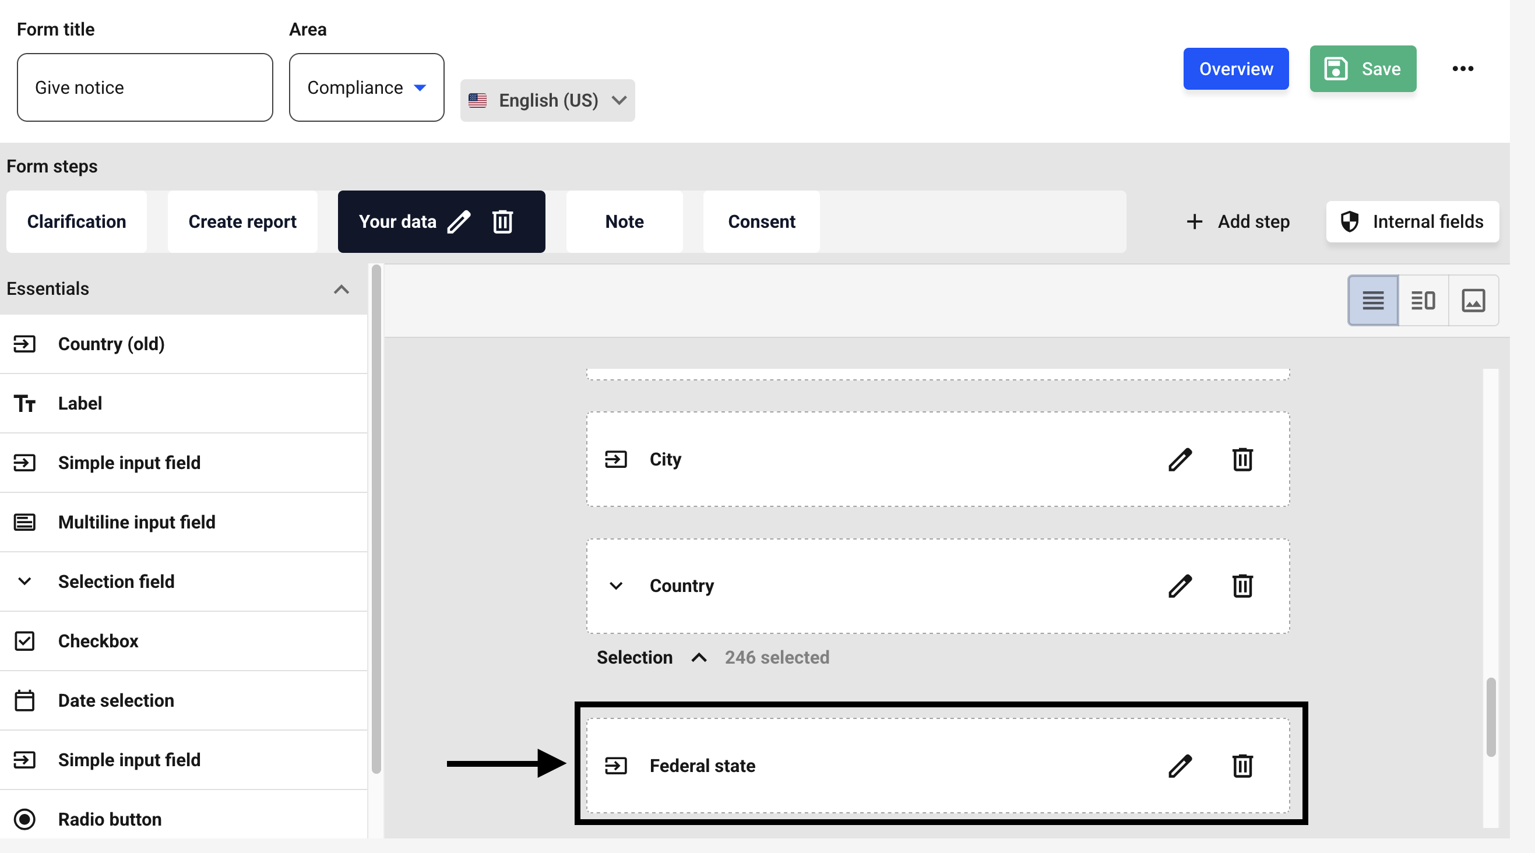Open the English (US) language selector
The image size is (1535, 853).
547,100
